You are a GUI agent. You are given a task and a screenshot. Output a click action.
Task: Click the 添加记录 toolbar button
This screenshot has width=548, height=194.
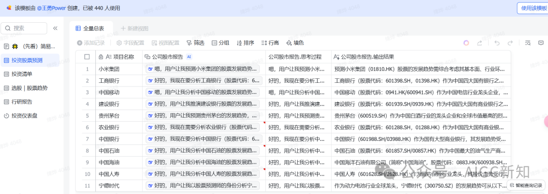(x=91, y=43)
